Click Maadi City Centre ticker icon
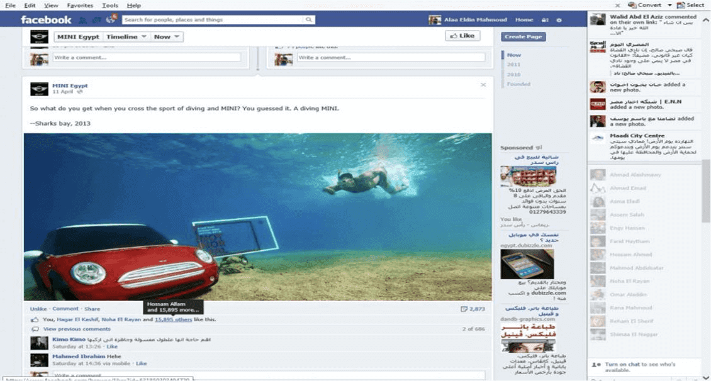 [598, 138]
